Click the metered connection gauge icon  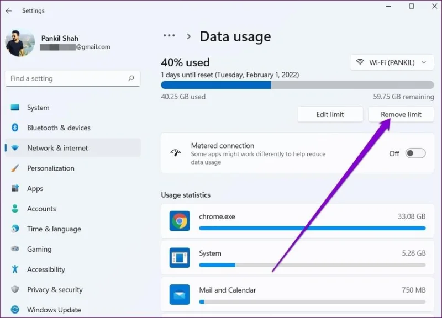[176, 153]
